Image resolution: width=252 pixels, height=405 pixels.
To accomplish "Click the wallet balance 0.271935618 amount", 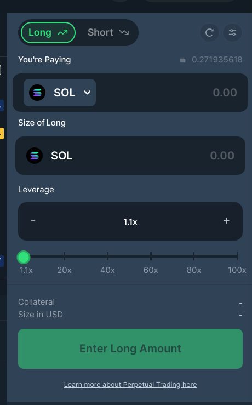I will click(x=217, y=60).
